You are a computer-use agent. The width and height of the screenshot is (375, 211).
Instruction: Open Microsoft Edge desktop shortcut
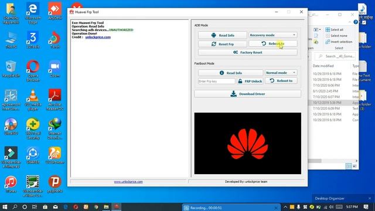click(x=33, y=13)
